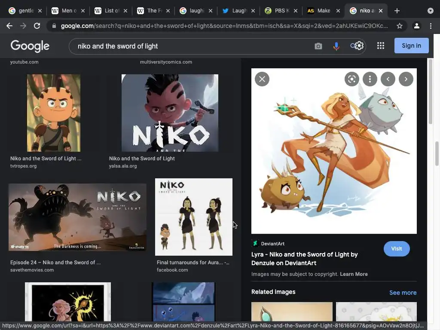Image resolution: width=440 pixels, height=330 pixels.
Task: Select the yalsa.ala.org Niko poster thumbnail
Action: tap(170, 113)
